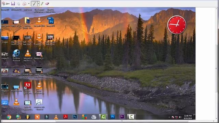Viewport: 219px width, 123px height.
Task: Click the green Camtasia C taskbar icon
Action: pos(103,117)
